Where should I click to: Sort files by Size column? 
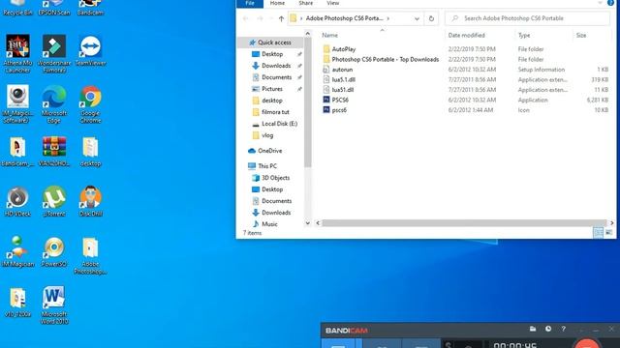(x=581, y=36)
